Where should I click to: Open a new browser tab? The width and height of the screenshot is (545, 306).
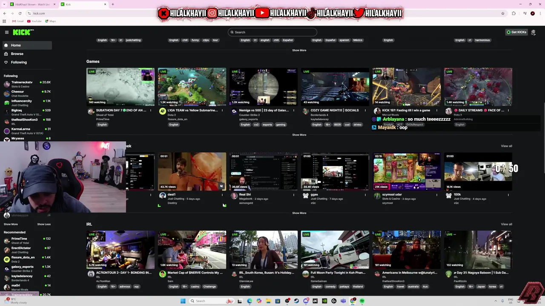pyautogui.click(x=113, y=4)
